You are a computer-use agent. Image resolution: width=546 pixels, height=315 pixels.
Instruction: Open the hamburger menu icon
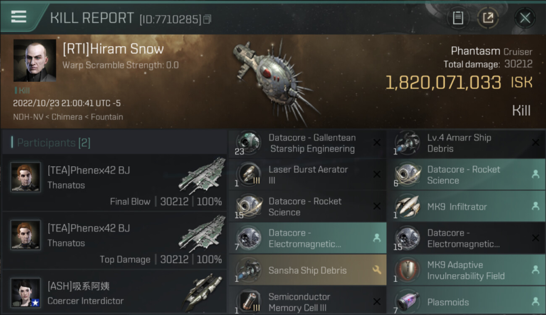coord(18,17)
